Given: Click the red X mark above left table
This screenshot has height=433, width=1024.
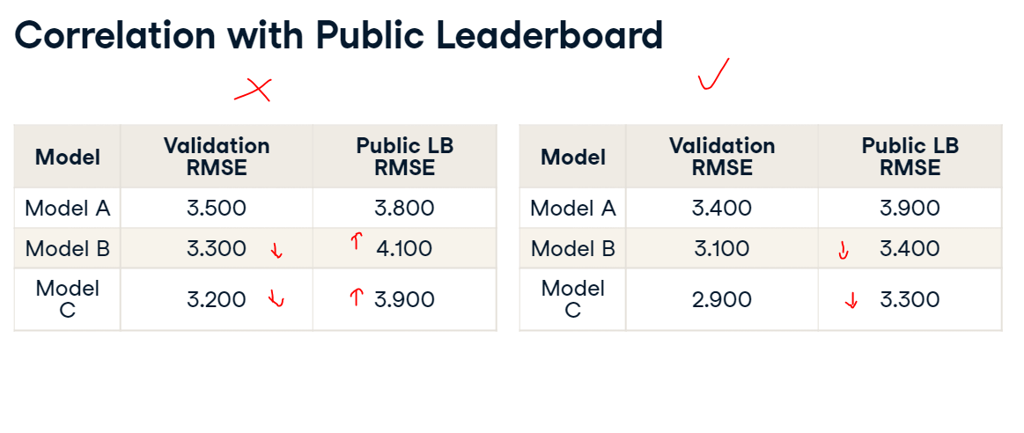Looking at the screenshot, I should coord(254,90).
